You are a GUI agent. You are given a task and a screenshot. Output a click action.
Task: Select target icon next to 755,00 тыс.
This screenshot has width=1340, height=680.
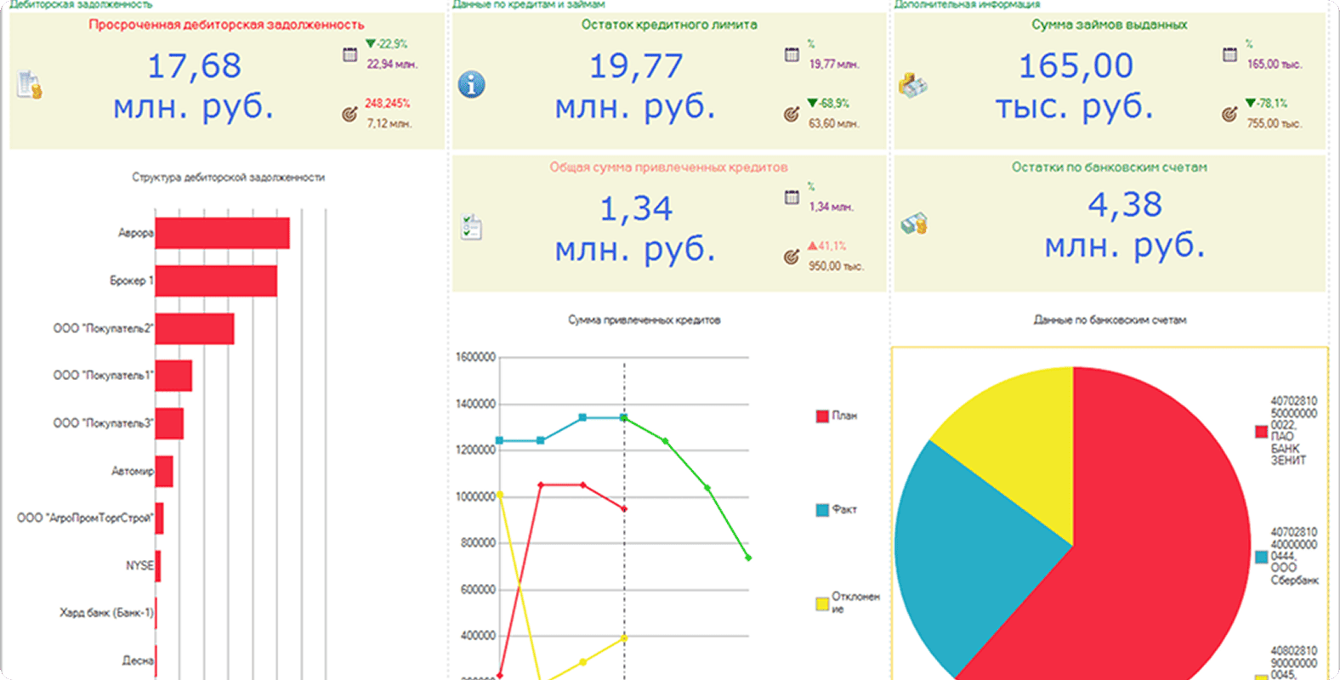coord(1229,114)
